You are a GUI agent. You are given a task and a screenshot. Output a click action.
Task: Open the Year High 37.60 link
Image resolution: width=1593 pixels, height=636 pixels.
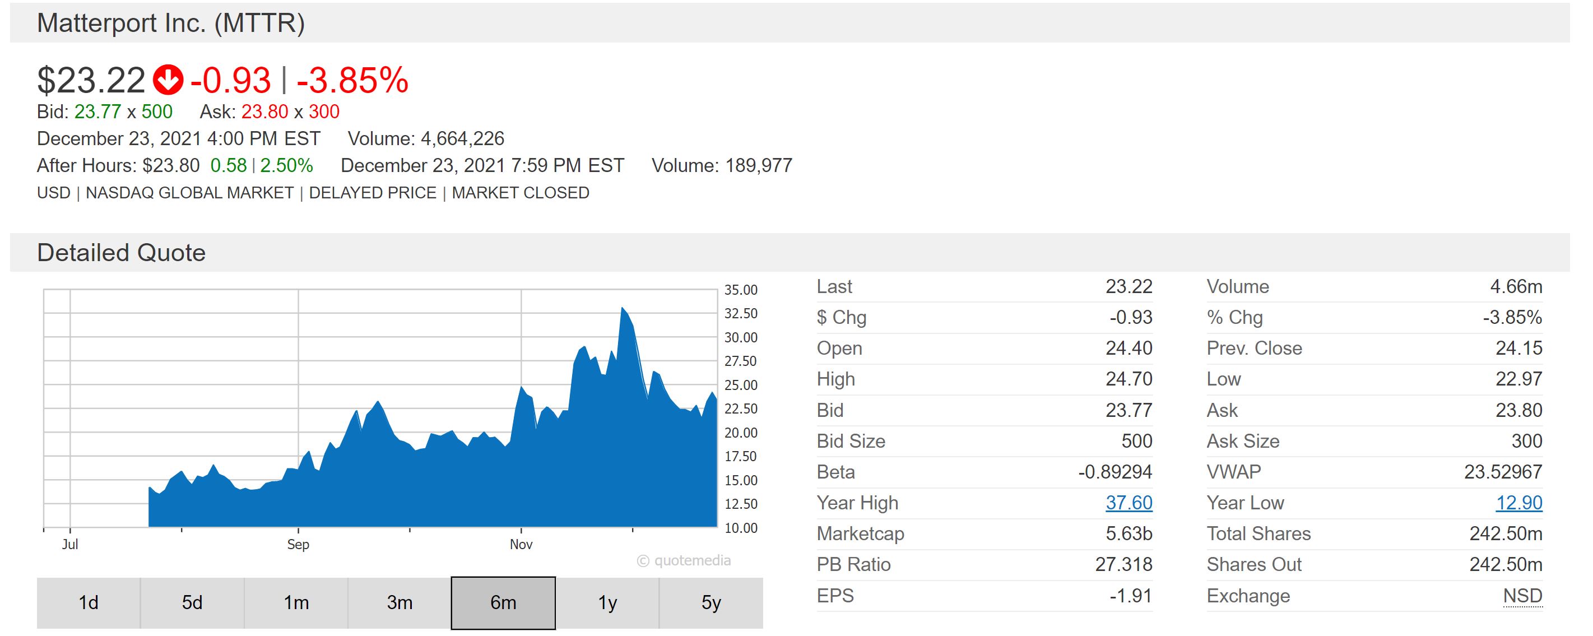tap(1128, 503)
